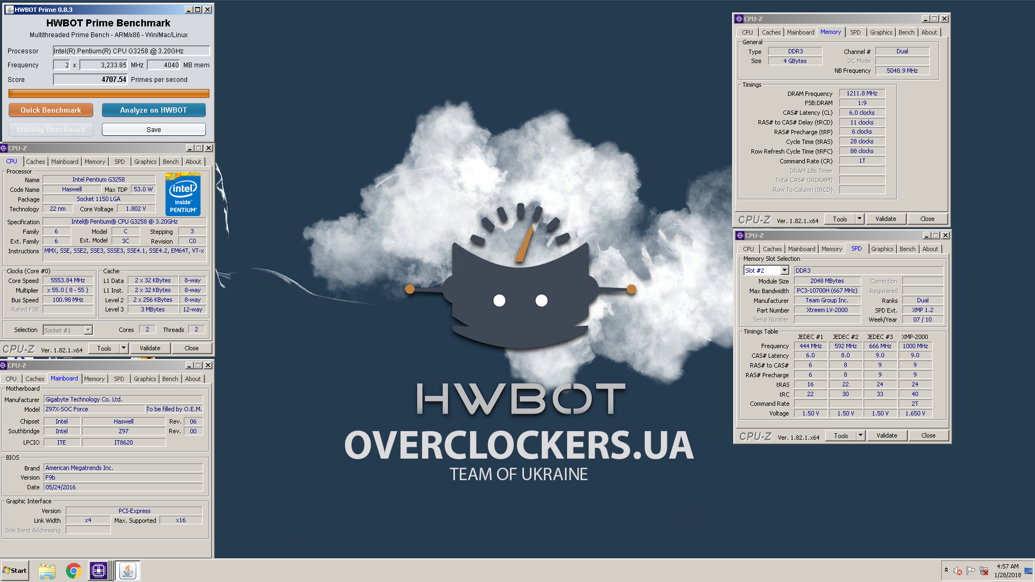The width and height of the screenshot is (1035, 582).
Task: Click the Memory window's CPU-Z title icon
Action: tap(739, 19)
